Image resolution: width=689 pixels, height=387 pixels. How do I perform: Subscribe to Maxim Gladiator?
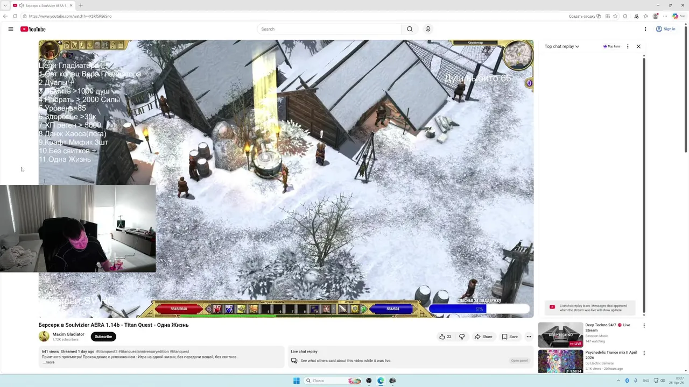[103, 336]
